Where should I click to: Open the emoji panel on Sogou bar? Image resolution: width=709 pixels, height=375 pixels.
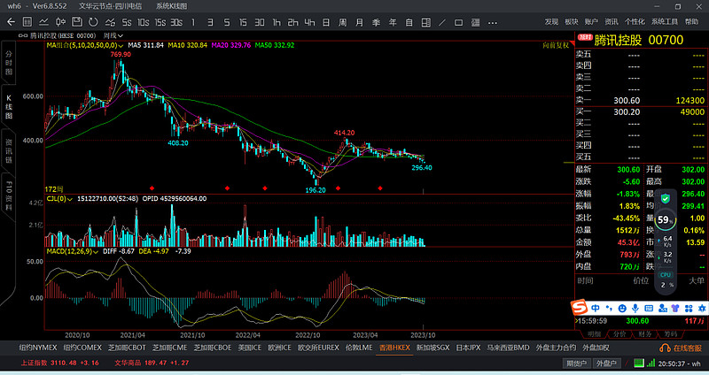tap(622, 308)
